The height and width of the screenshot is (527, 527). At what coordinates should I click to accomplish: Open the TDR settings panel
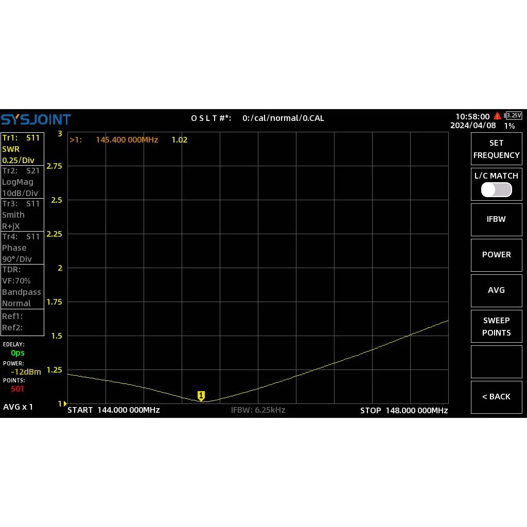22,286
